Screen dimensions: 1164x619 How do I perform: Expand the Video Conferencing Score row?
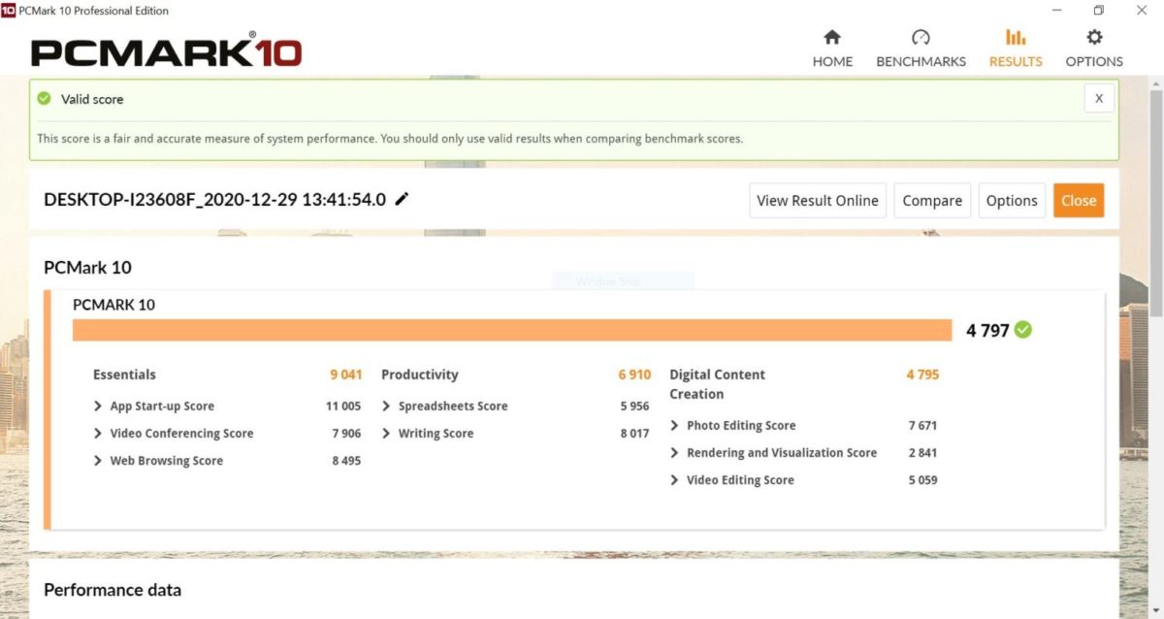(98, 434)
